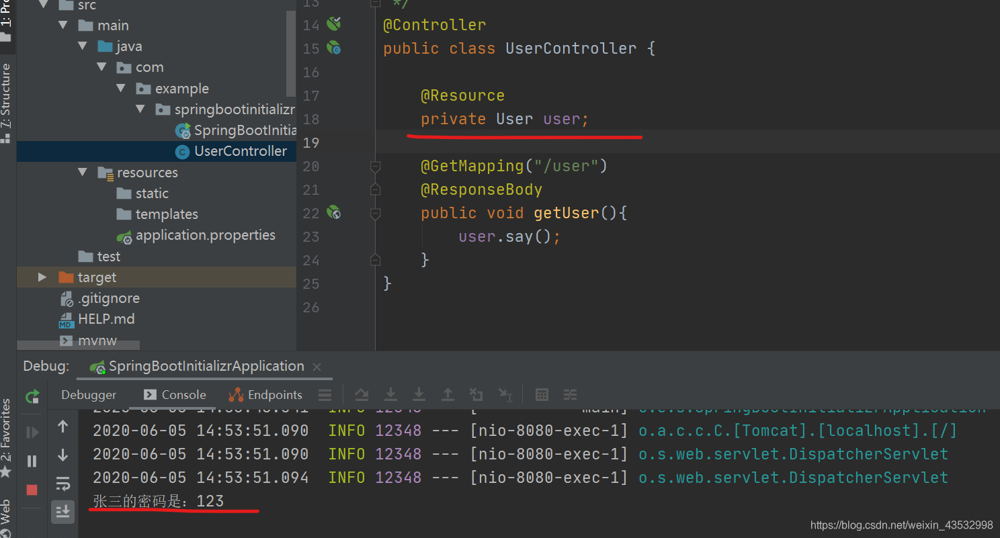Collapse the example package

(121, 89)
